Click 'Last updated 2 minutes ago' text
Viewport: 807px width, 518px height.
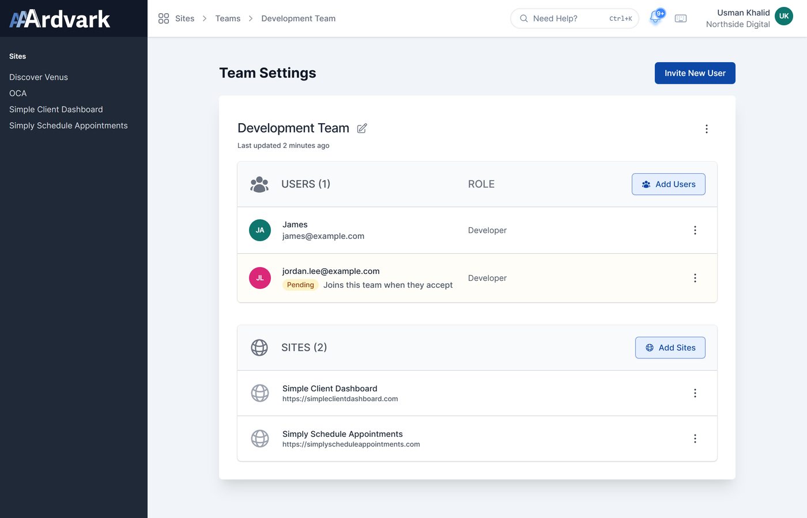284,146
